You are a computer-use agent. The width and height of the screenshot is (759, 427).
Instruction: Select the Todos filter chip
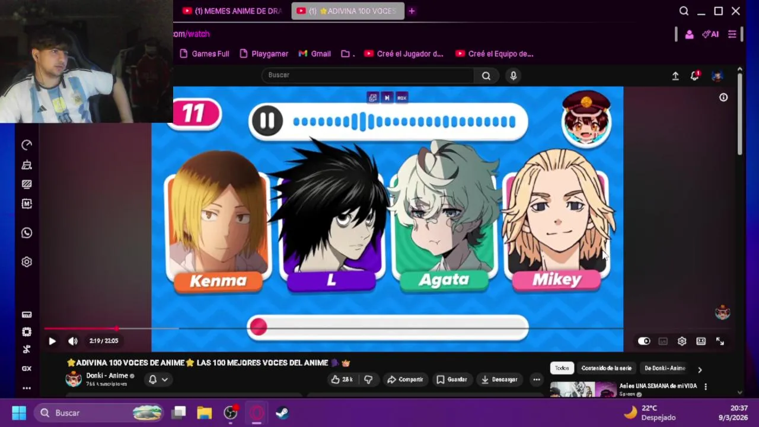point(562,368)
